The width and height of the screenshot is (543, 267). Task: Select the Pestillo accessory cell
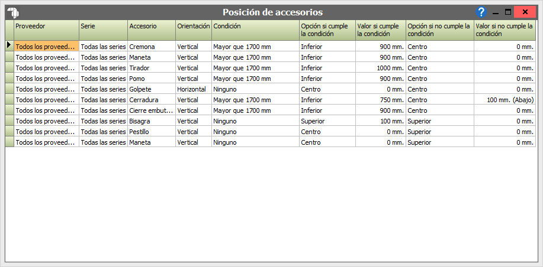(x=152, y=132)
